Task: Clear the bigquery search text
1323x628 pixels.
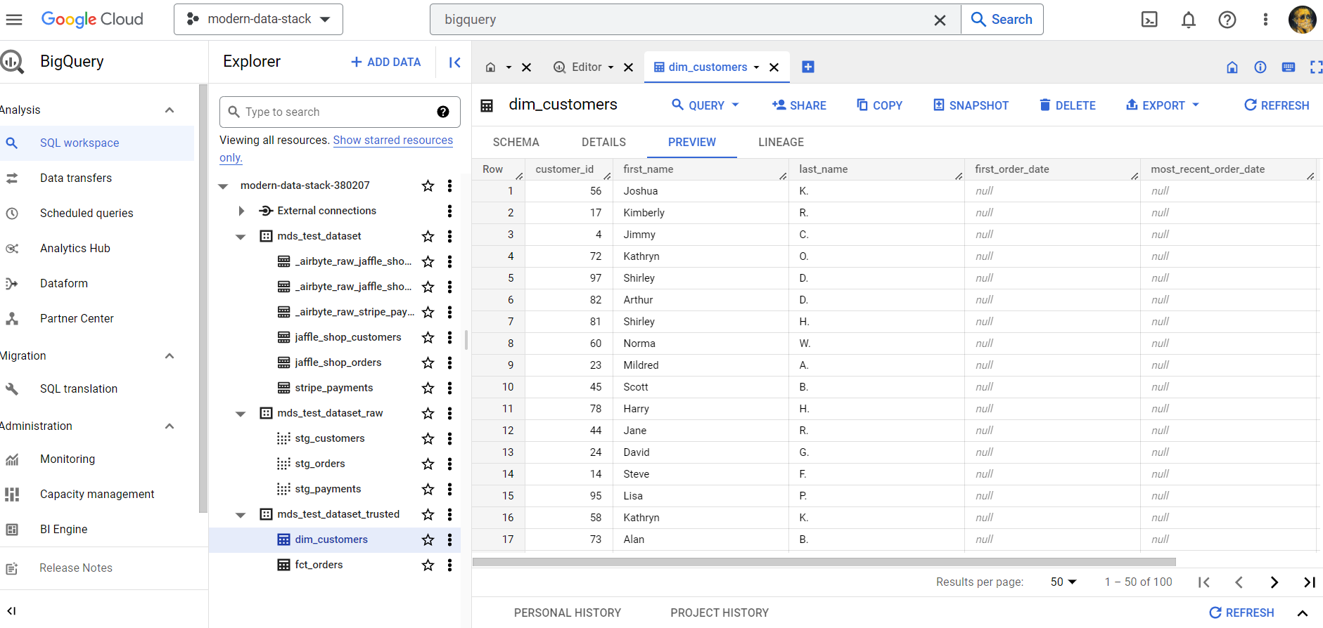Action: click(940, 20)
